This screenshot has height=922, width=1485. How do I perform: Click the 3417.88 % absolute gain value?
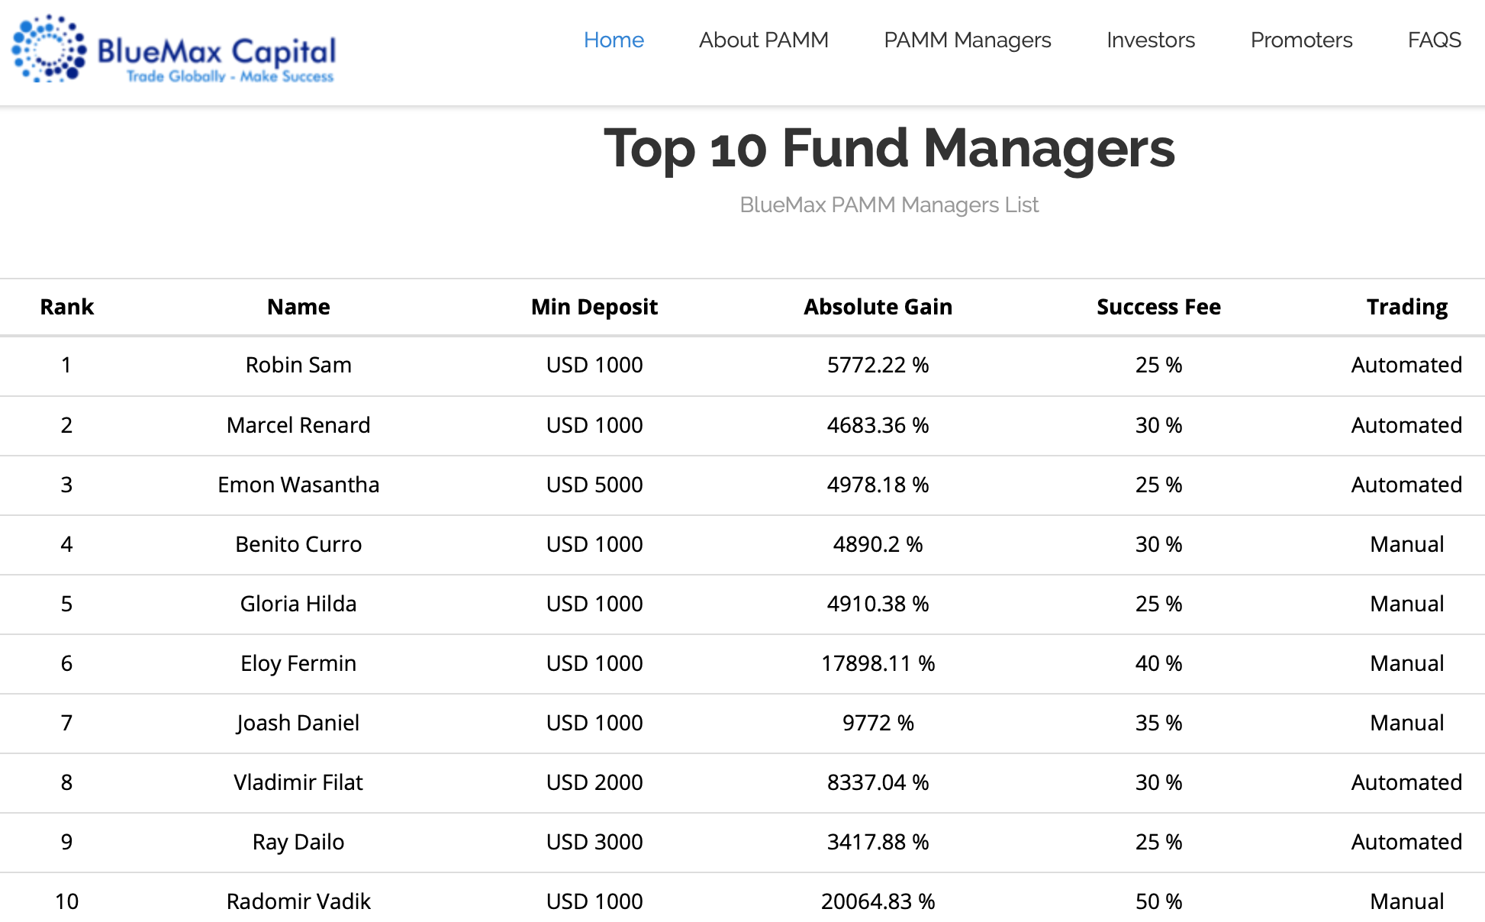pos(878,842)
